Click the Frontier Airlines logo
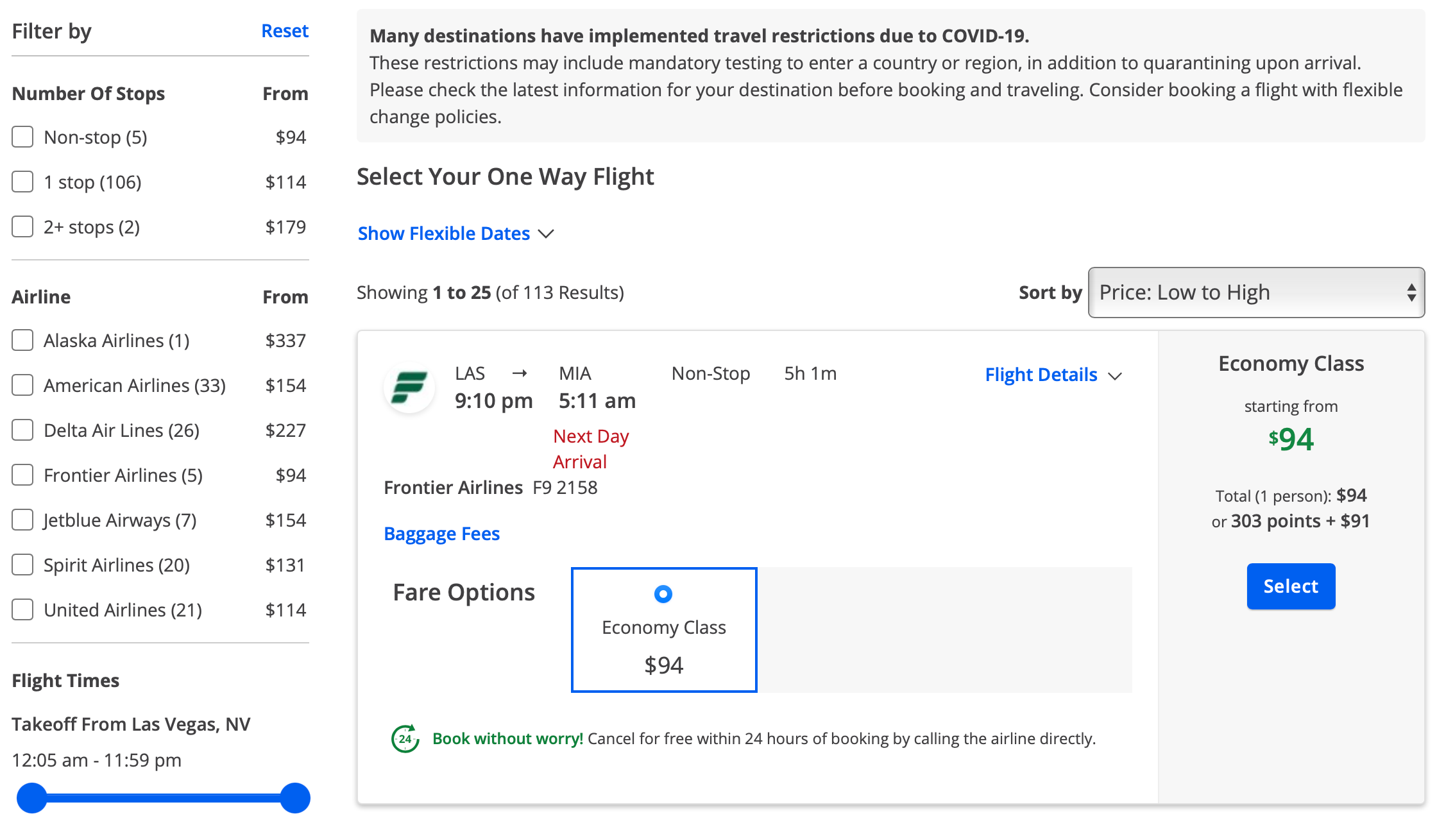1437x816 pixels. pos(409,387)
